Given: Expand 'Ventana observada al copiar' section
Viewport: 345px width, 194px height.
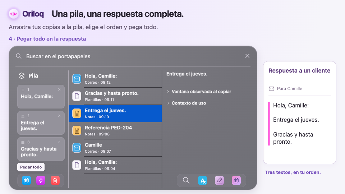Looking at the screenshot, I should tap(199, 92).
